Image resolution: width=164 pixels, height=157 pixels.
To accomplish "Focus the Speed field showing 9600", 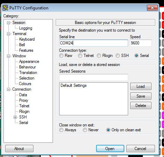I will 141,43.
